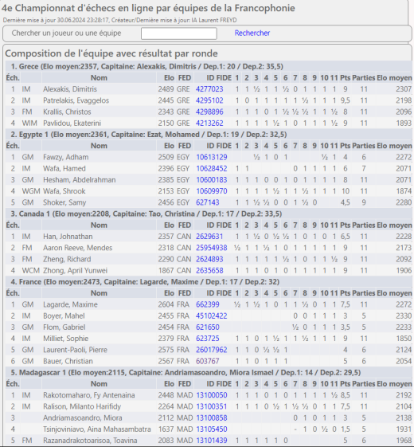Viewport: 414px width, 447px height.
Task: Open FIDE ID 627143 for Shoker, Samy
Action: coord(208,202)
